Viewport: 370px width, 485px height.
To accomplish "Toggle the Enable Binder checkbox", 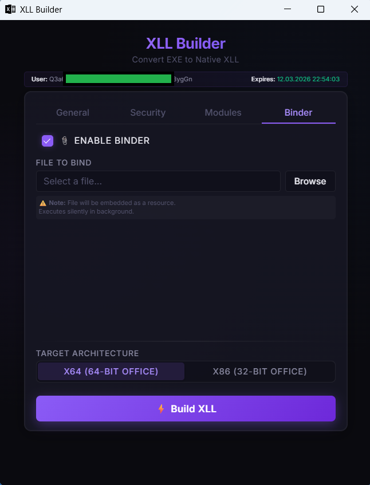I will [x=48, y=141].
